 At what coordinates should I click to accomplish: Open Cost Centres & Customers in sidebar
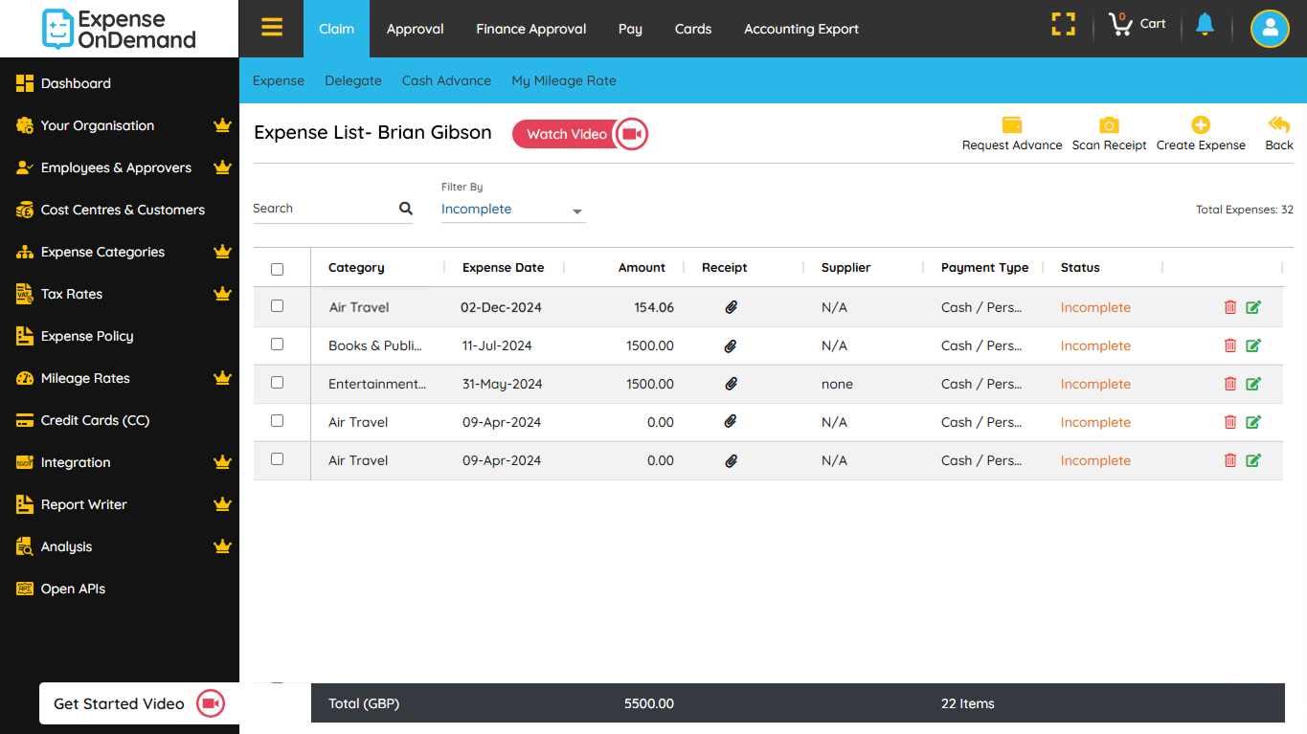(123, 210)
